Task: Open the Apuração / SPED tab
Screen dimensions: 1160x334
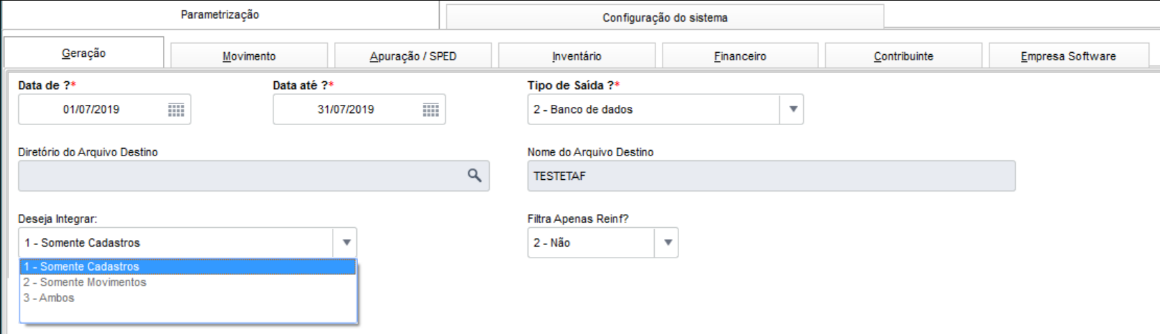Action: pos(413,56)
